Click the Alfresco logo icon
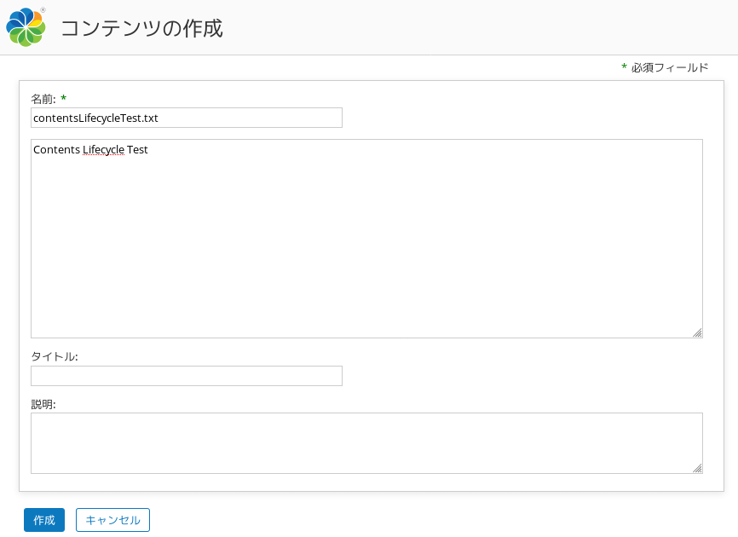738x537 pixels. [26, 26]
